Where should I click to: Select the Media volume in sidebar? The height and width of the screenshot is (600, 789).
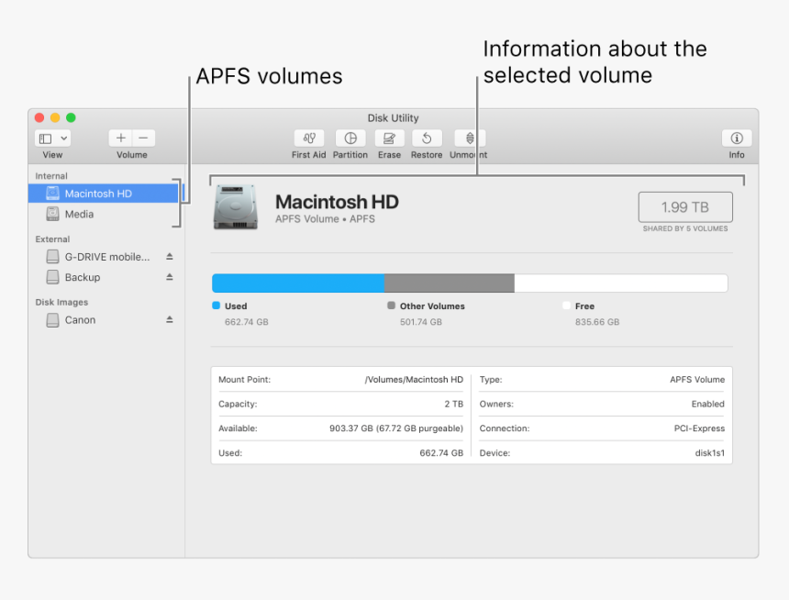click(103, 214)
